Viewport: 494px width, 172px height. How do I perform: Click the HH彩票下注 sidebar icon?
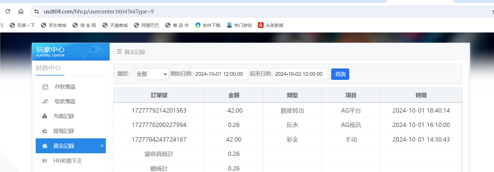point(45,161)
